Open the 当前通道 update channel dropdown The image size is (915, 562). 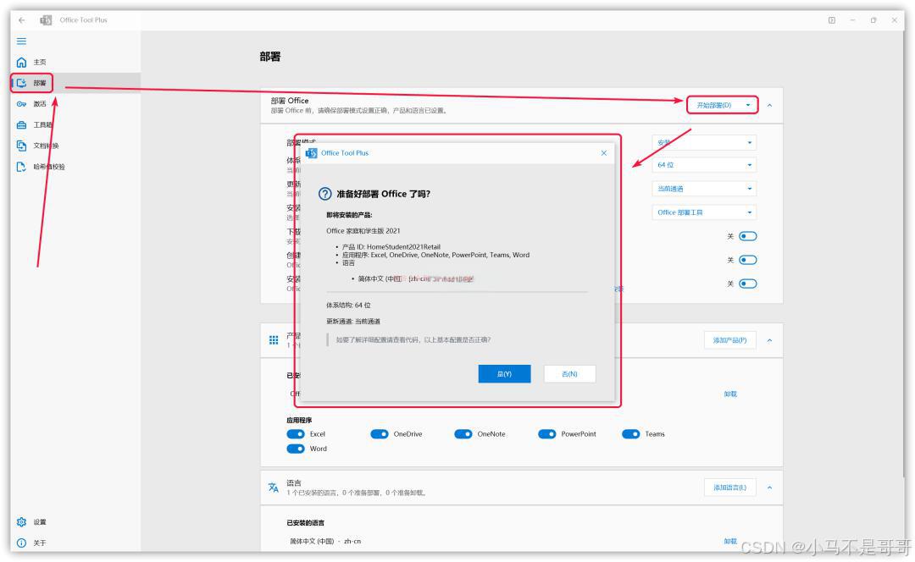click(x=704, y=189)
